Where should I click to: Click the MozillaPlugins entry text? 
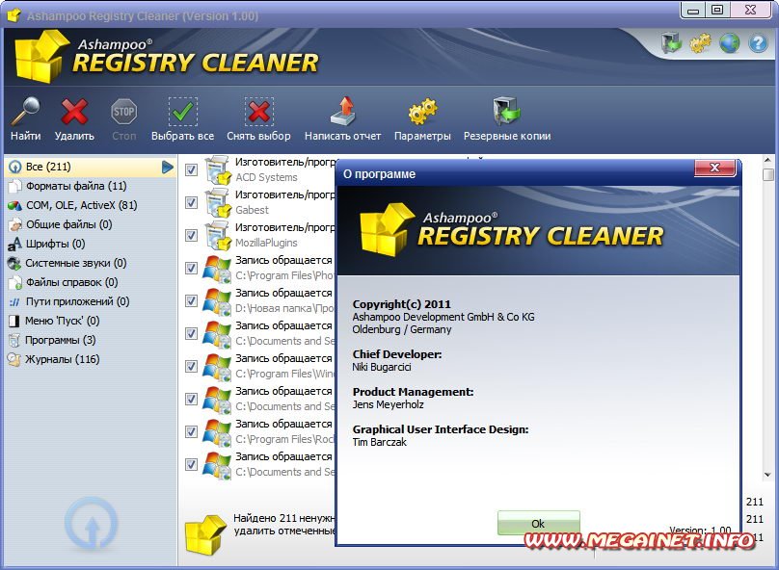pos(266,243)
